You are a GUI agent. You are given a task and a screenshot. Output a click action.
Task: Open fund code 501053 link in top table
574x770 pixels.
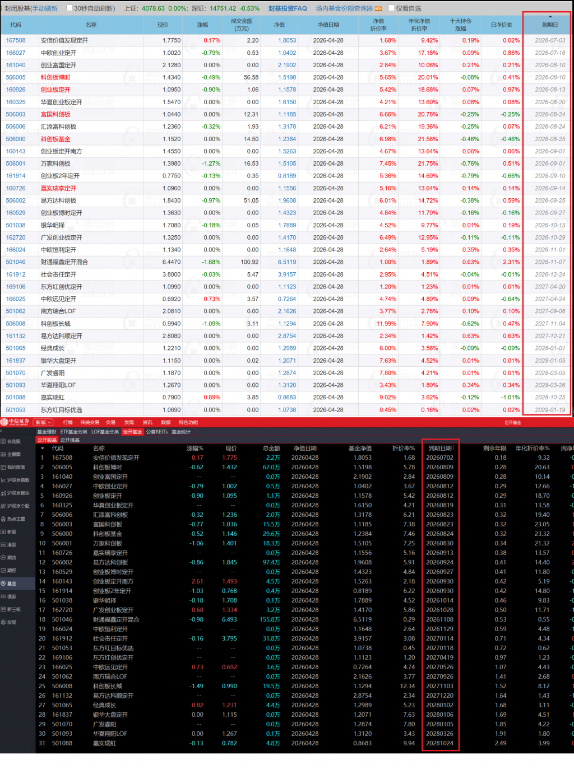click(16, 410)
